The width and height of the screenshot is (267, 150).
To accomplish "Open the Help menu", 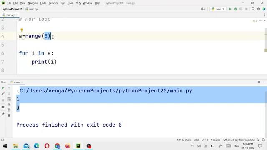I will [x=97, y=3].
